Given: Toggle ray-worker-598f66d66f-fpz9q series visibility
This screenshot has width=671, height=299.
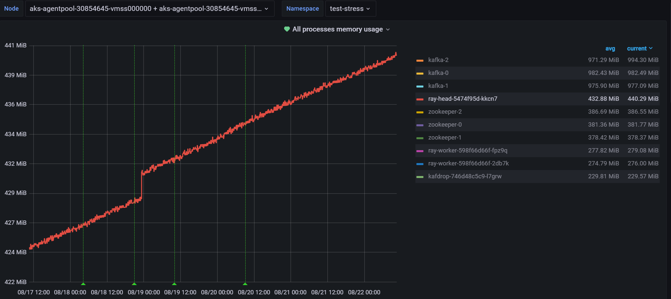Looking at the screenshot, I should click(468, 150).
